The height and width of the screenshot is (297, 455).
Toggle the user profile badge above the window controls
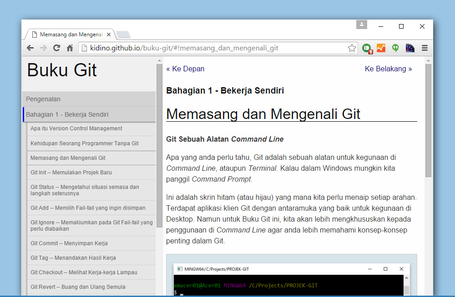tap(362, 25)
